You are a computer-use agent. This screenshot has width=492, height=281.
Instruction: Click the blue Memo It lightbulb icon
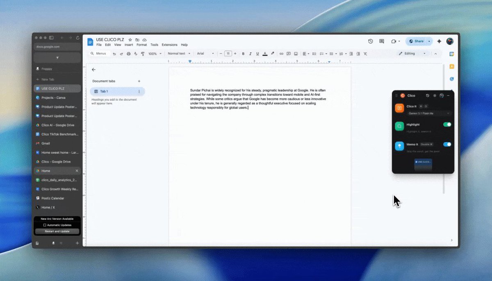coord(399,146)
